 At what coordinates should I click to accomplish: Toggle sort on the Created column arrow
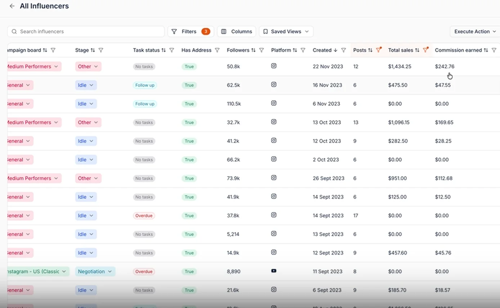335,50
